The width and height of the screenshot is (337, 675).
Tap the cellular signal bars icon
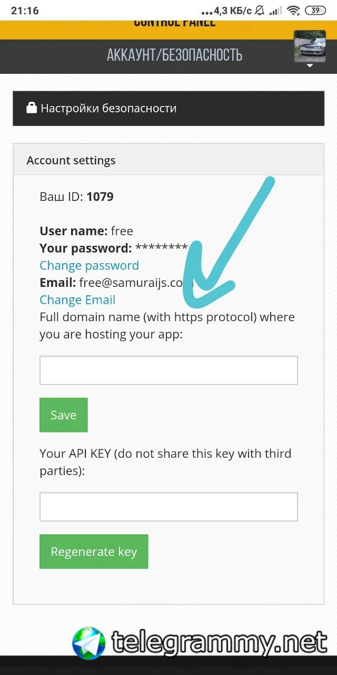coord(276,11)
